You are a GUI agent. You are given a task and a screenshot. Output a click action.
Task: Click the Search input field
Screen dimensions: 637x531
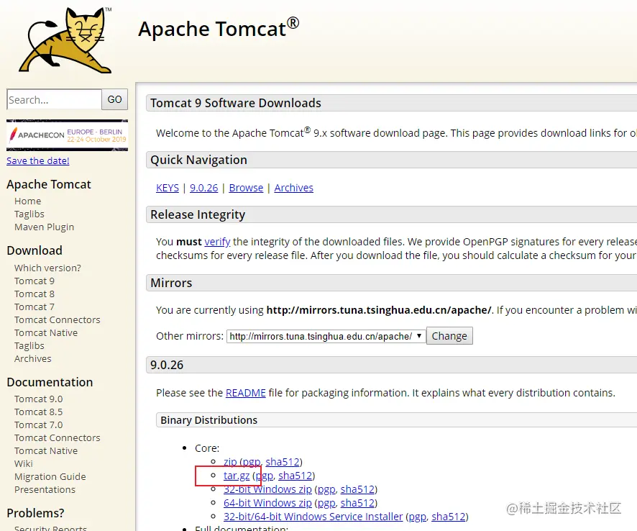tap(54, 99)
